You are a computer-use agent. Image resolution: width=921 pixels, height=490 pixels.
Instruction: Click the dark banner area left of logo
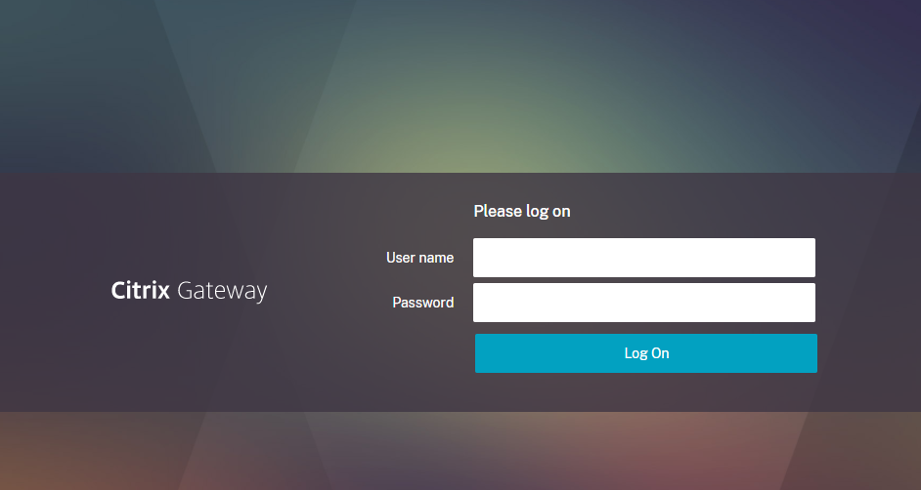point(53,291)
